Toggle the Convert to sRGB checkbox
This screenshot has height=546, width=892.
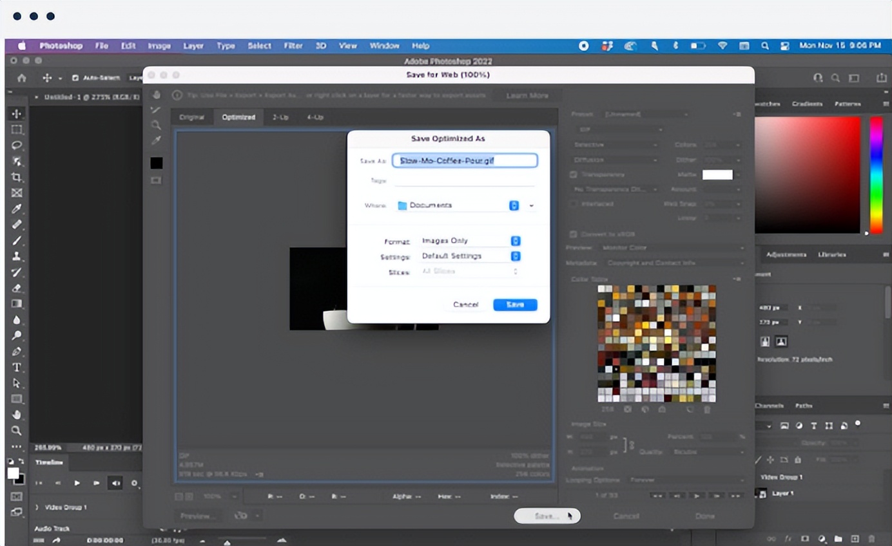point(573,234)
